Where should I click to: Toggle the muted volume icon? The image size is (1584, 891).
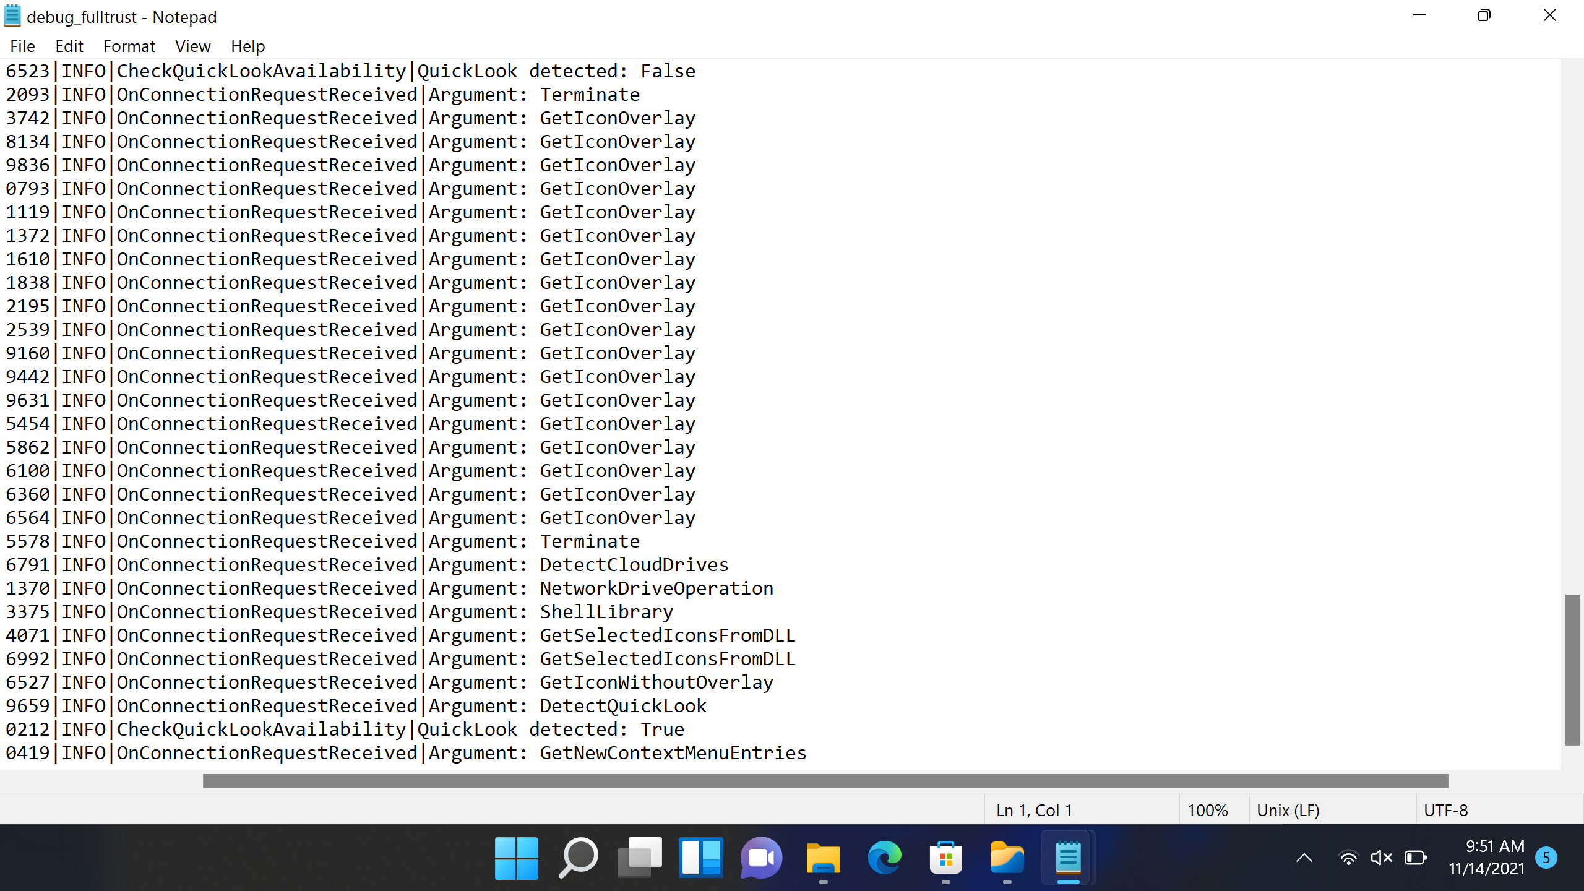pyautogui.click(x=1381, y=858)
